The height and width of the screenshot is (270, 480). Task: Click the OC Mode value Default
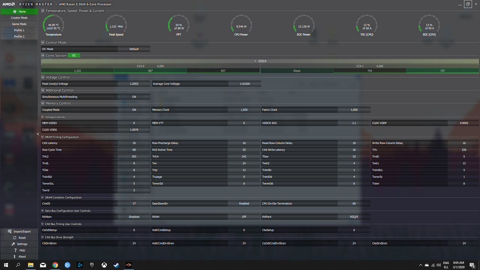[134, 49]
